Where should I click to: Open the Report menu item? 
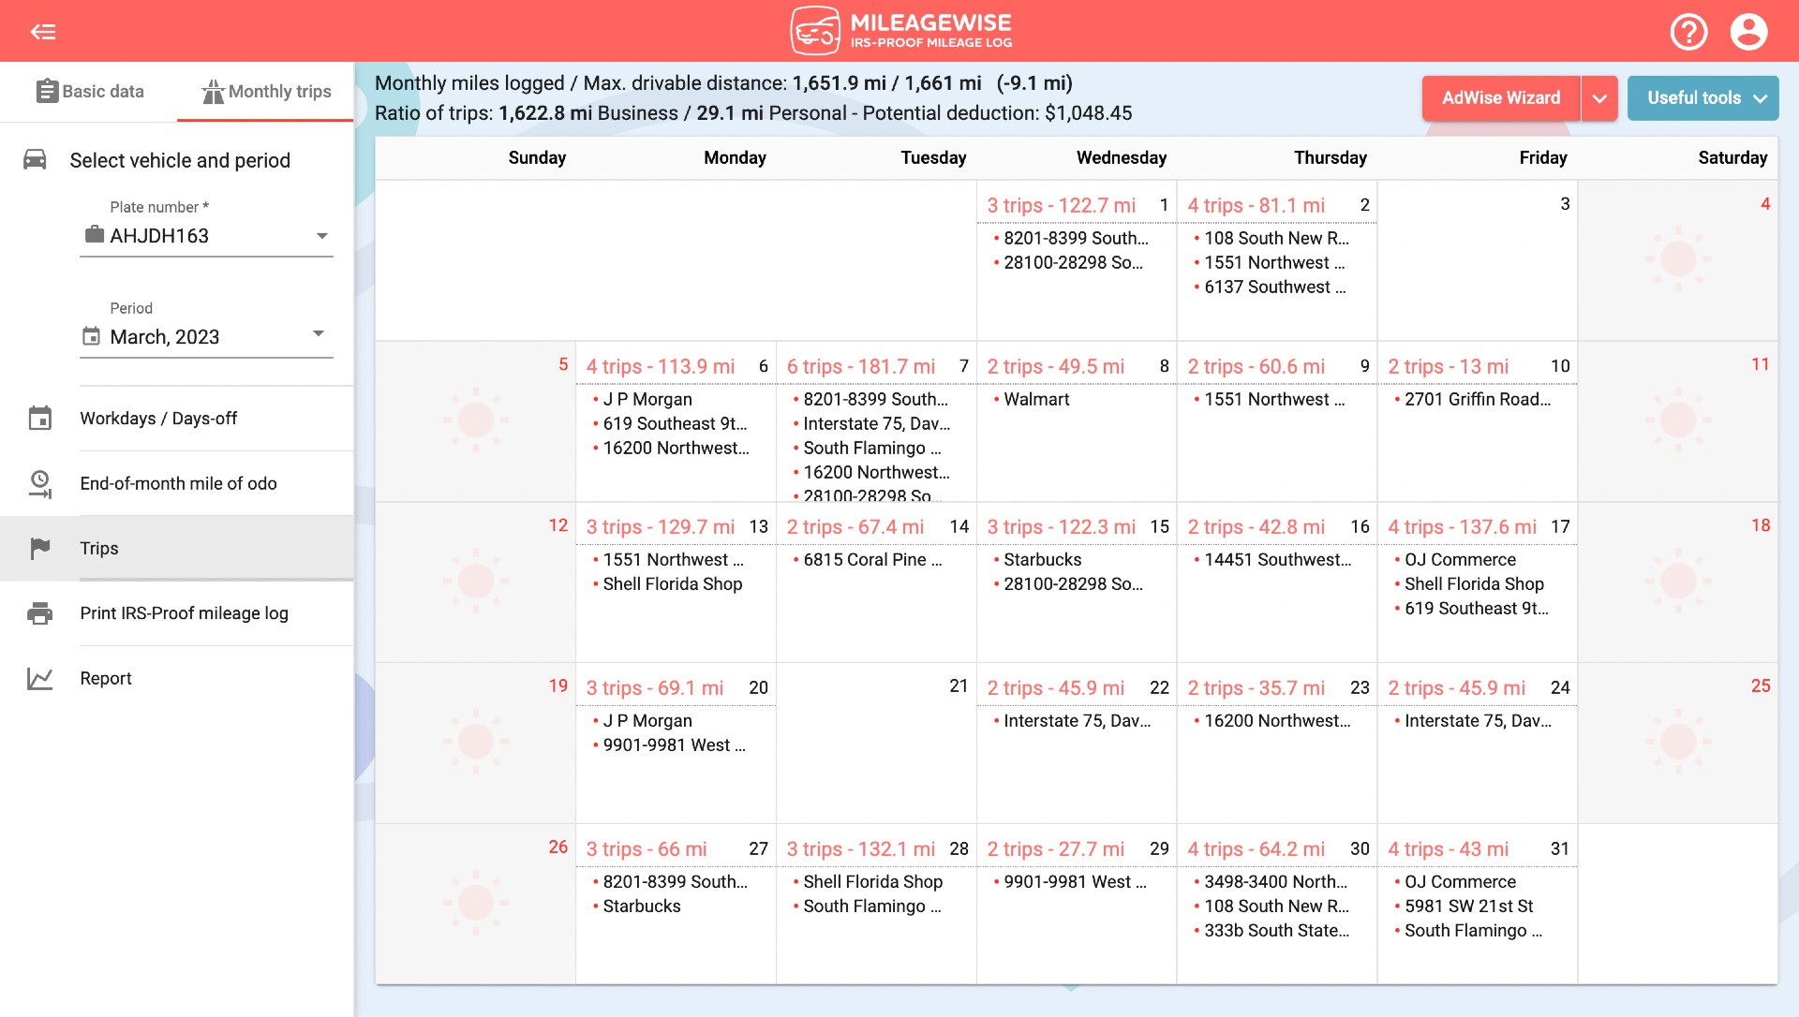[177, 678]
